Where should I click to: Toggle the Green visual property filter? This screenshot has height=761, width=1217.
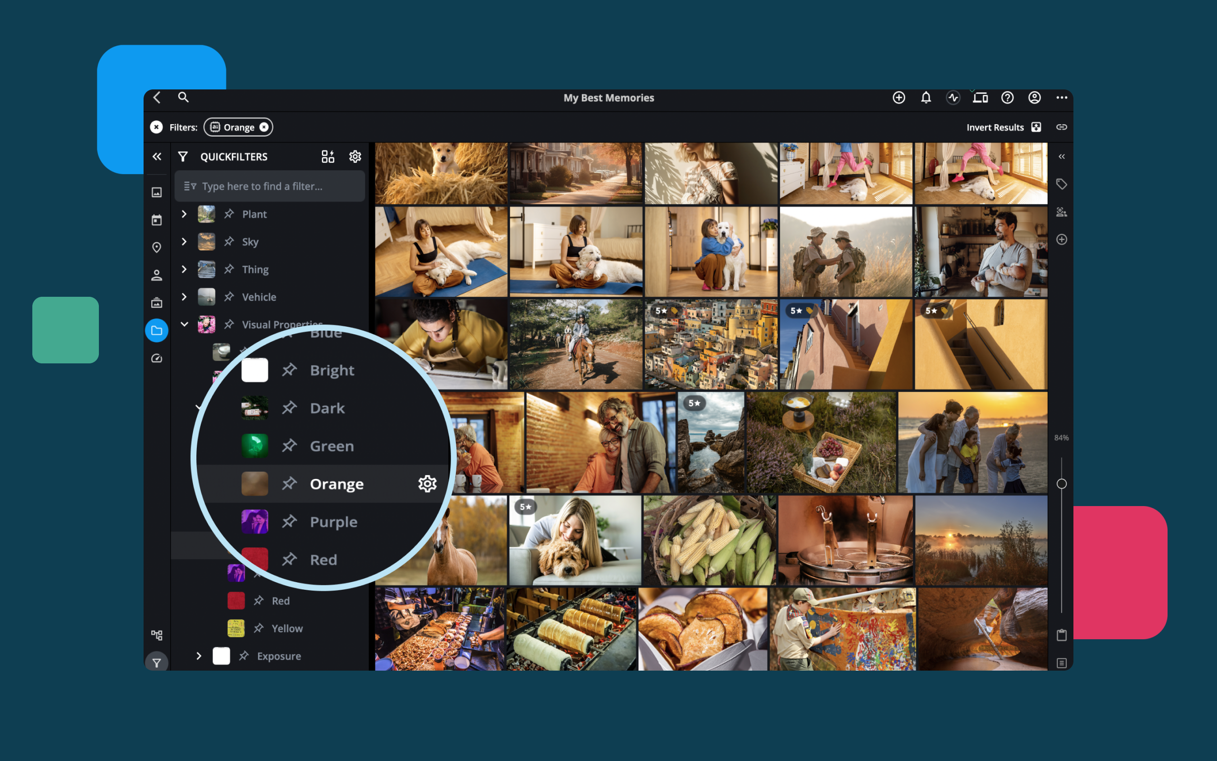click(x=331, y=446)
